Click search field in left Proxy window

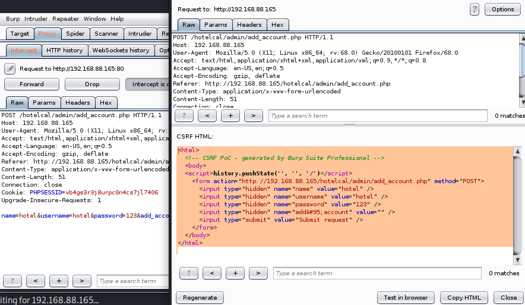tap(133, 281)
